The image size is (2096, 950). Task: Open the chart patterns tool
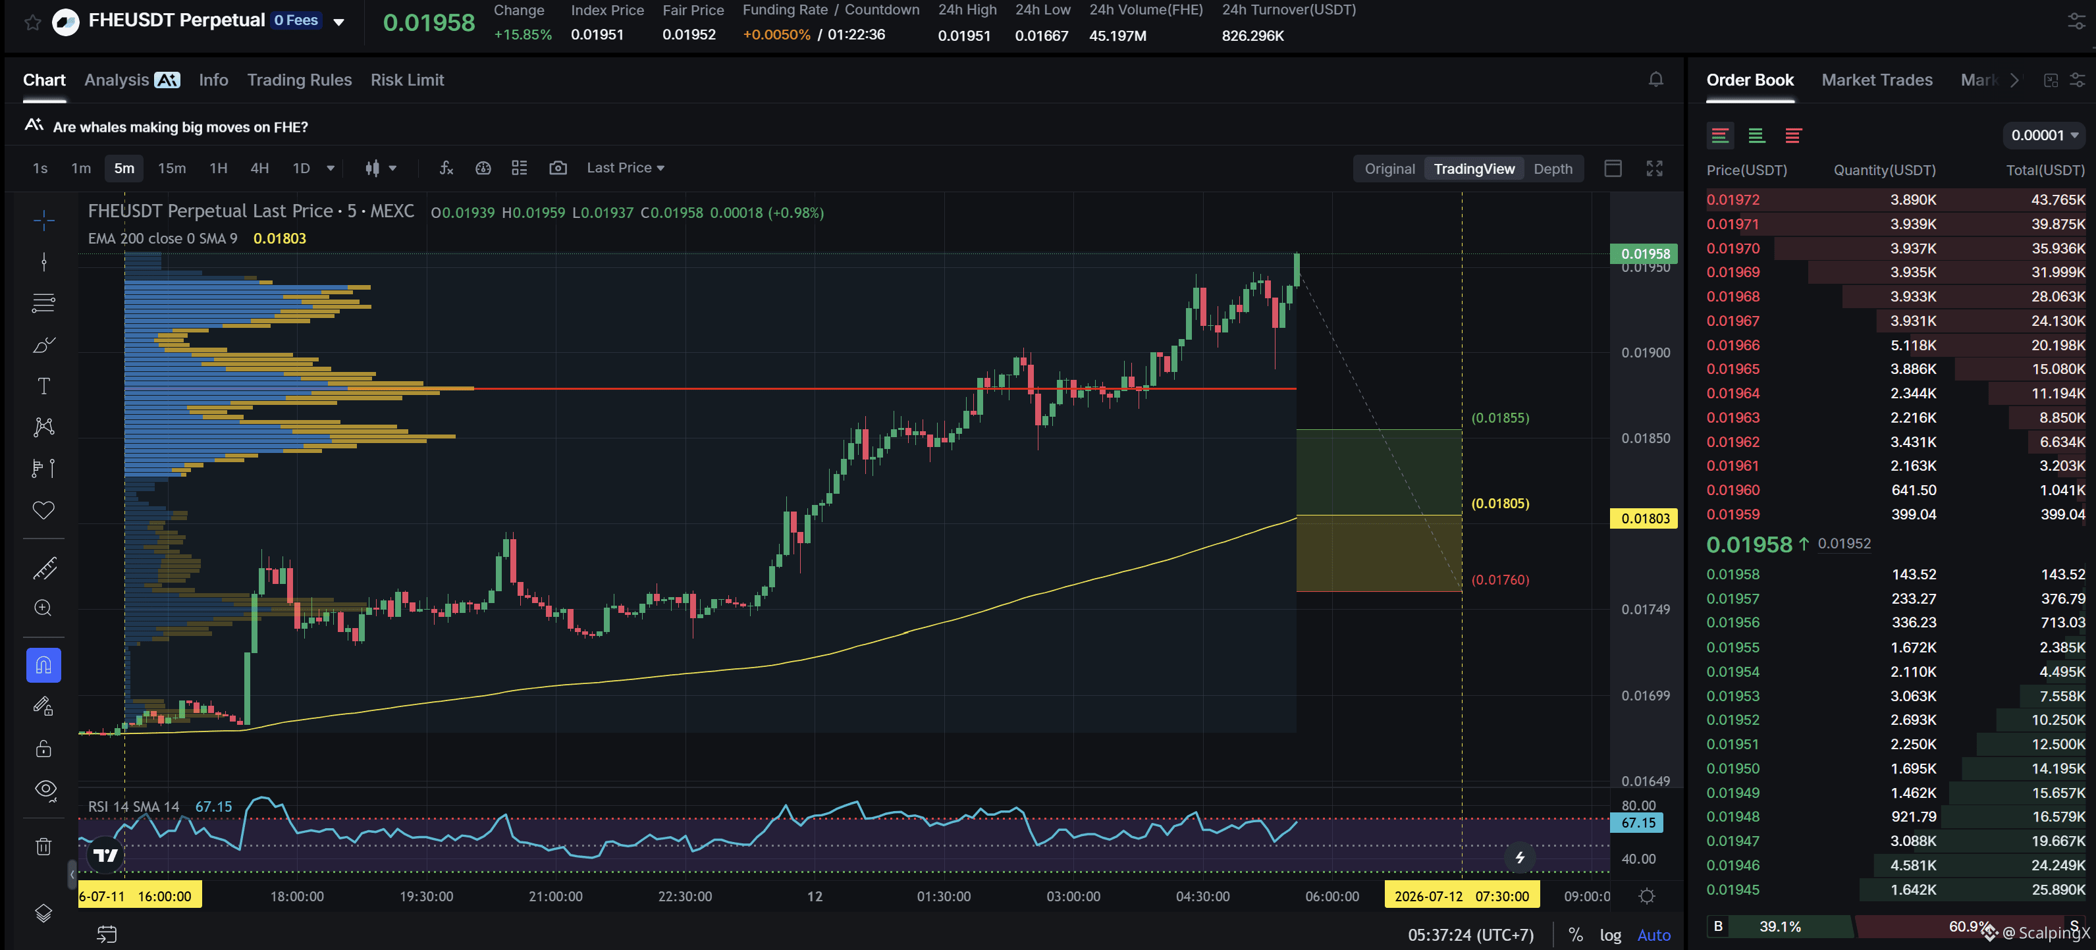tap(44, 427)
